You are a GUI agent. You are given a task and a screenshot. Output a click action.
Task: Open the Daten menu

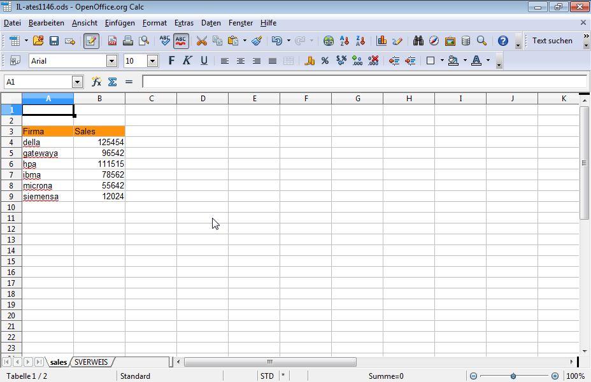click(211, 23)
